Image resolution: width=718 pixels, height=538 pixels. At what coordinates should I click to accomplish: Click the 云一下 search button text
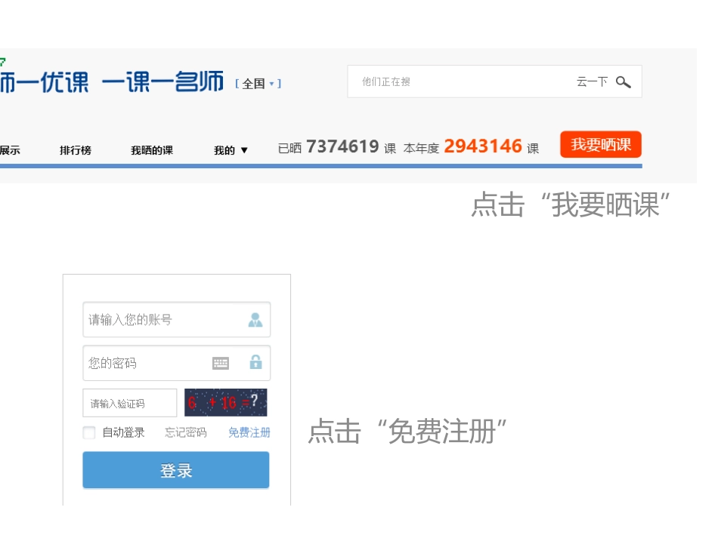(592, 81)
